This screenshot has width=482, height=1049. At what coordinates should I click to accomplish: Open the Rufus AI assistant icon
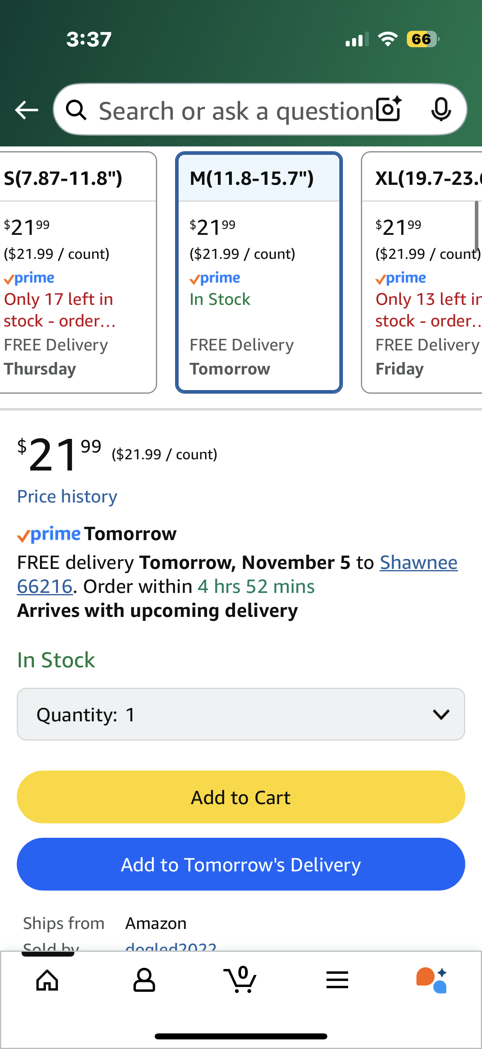click(x=432, y=979)
